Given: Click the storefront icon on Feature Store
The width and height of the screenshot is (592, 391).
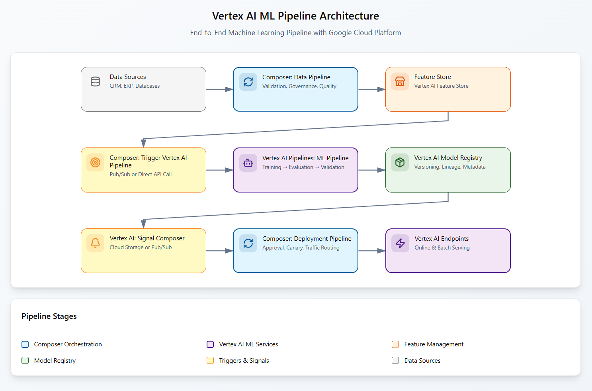Looking at the screenshot, I should [400, 81].
